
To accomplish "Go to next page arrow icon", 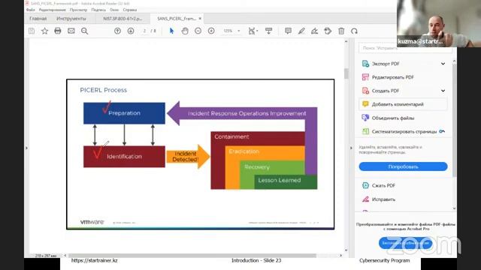I will (x=131, y=31).
